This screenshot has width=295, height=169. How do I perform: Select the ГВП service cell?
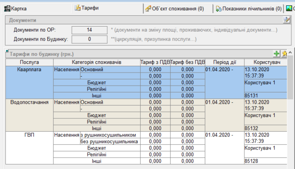(x=29, y=148)
